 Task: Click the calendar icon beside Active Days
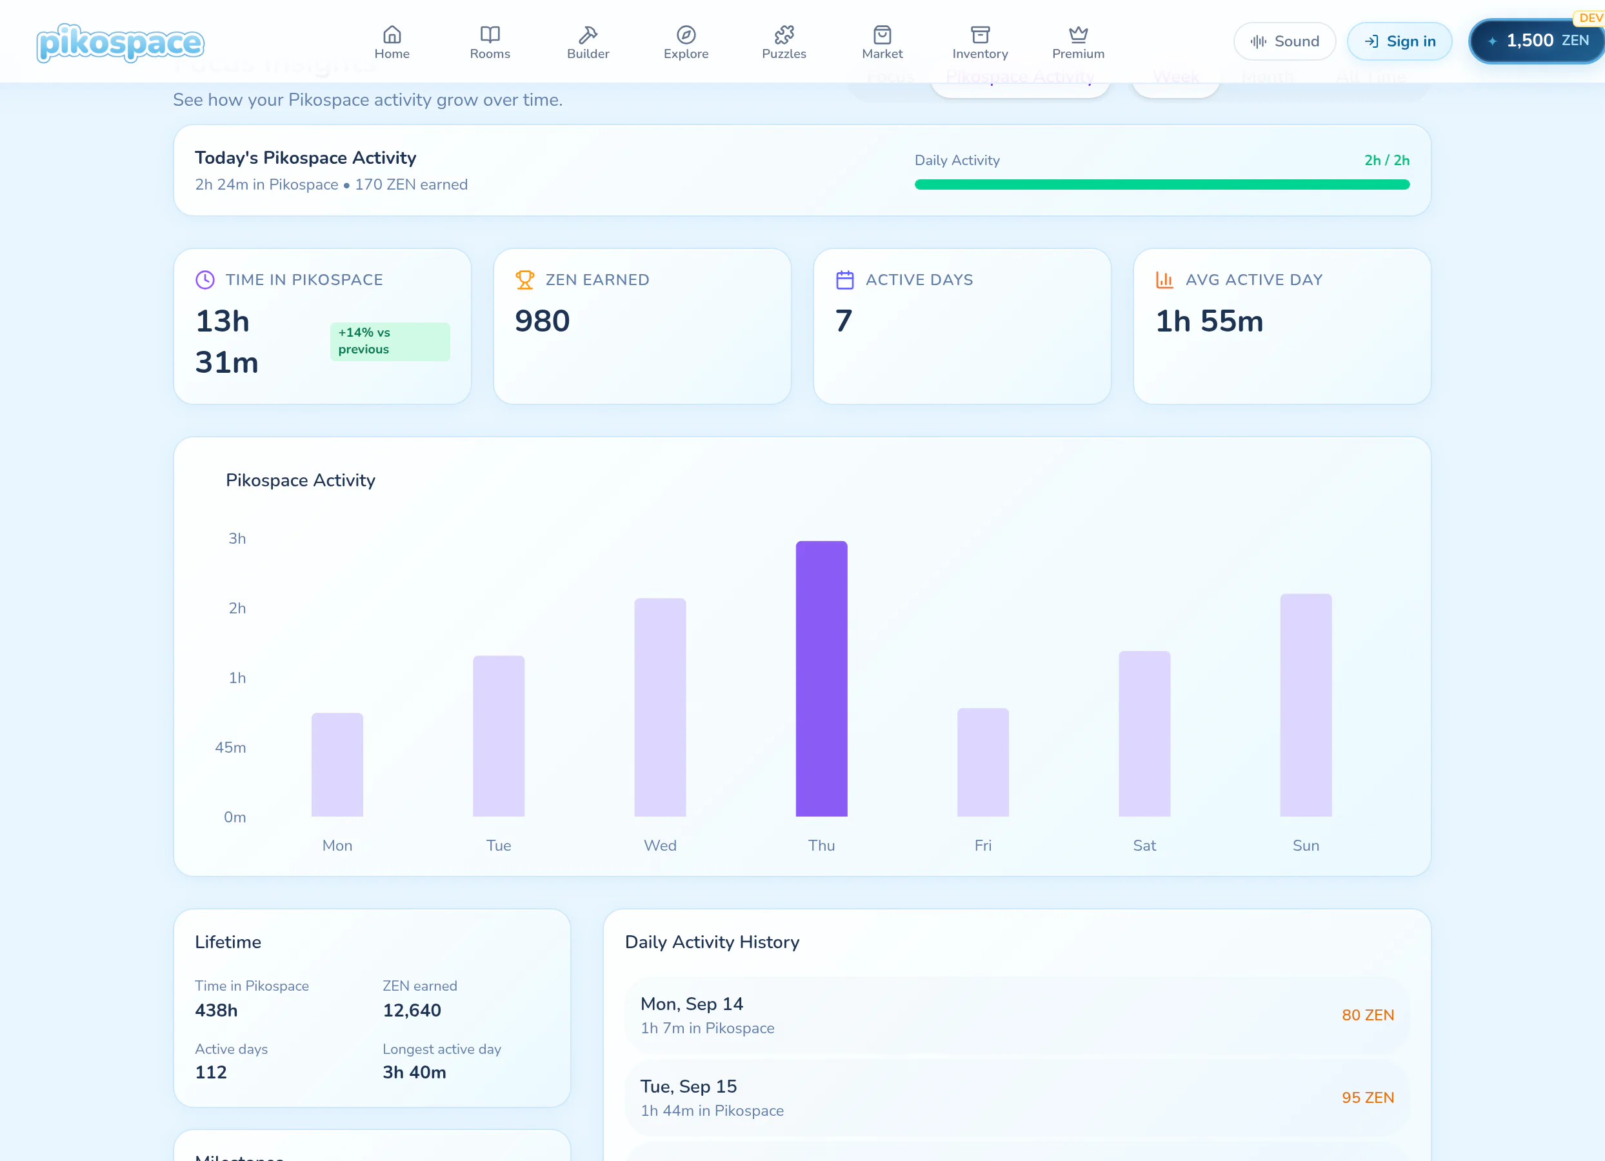[844, 279]
